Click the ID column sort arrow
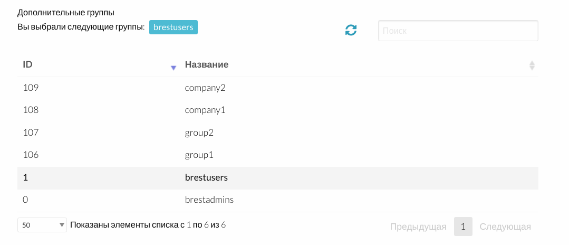 pyautogui.click(x=173, y=68)
